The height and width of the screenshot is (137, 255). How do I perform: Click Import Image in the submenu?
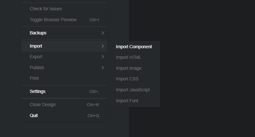(129, 68)
